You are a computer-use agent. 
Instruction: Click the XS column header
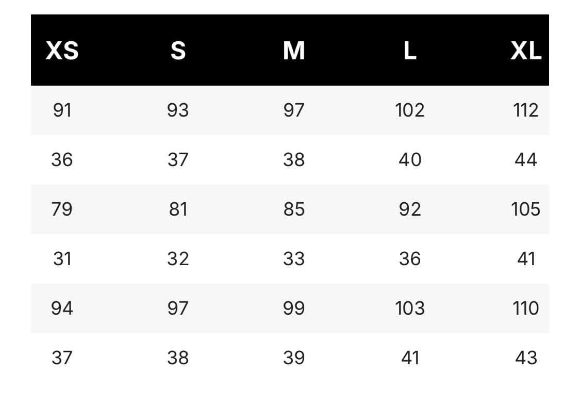(x=62, y=51)
